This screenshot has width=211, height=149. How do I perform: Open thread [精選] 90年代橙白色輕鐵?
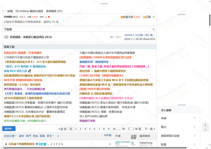pos(95,89)
